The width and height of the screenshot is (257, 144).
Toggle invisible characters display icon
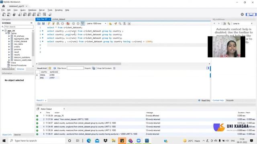pos(124,24)
